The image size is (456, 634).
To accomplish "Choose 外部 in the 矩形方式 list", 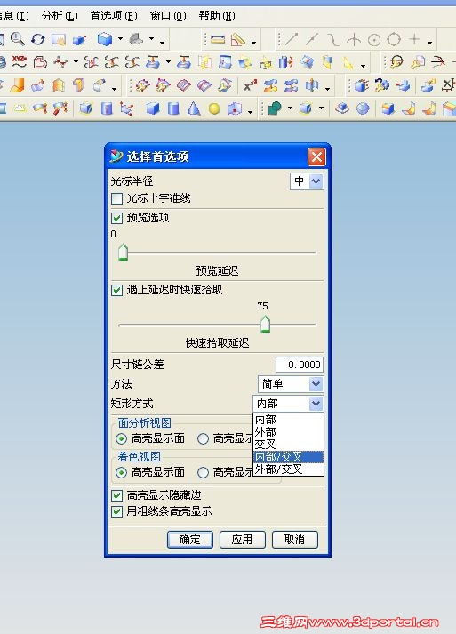I will click(x=288, y=432).
